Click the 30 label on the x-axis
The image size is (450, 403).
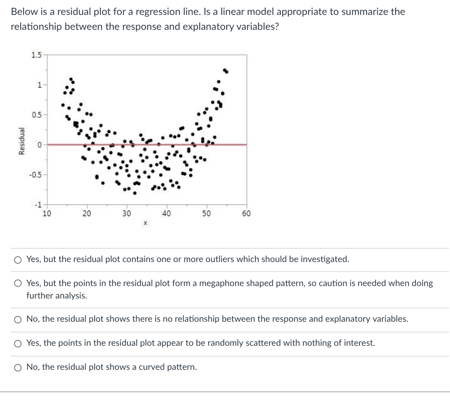click(127, 214)
